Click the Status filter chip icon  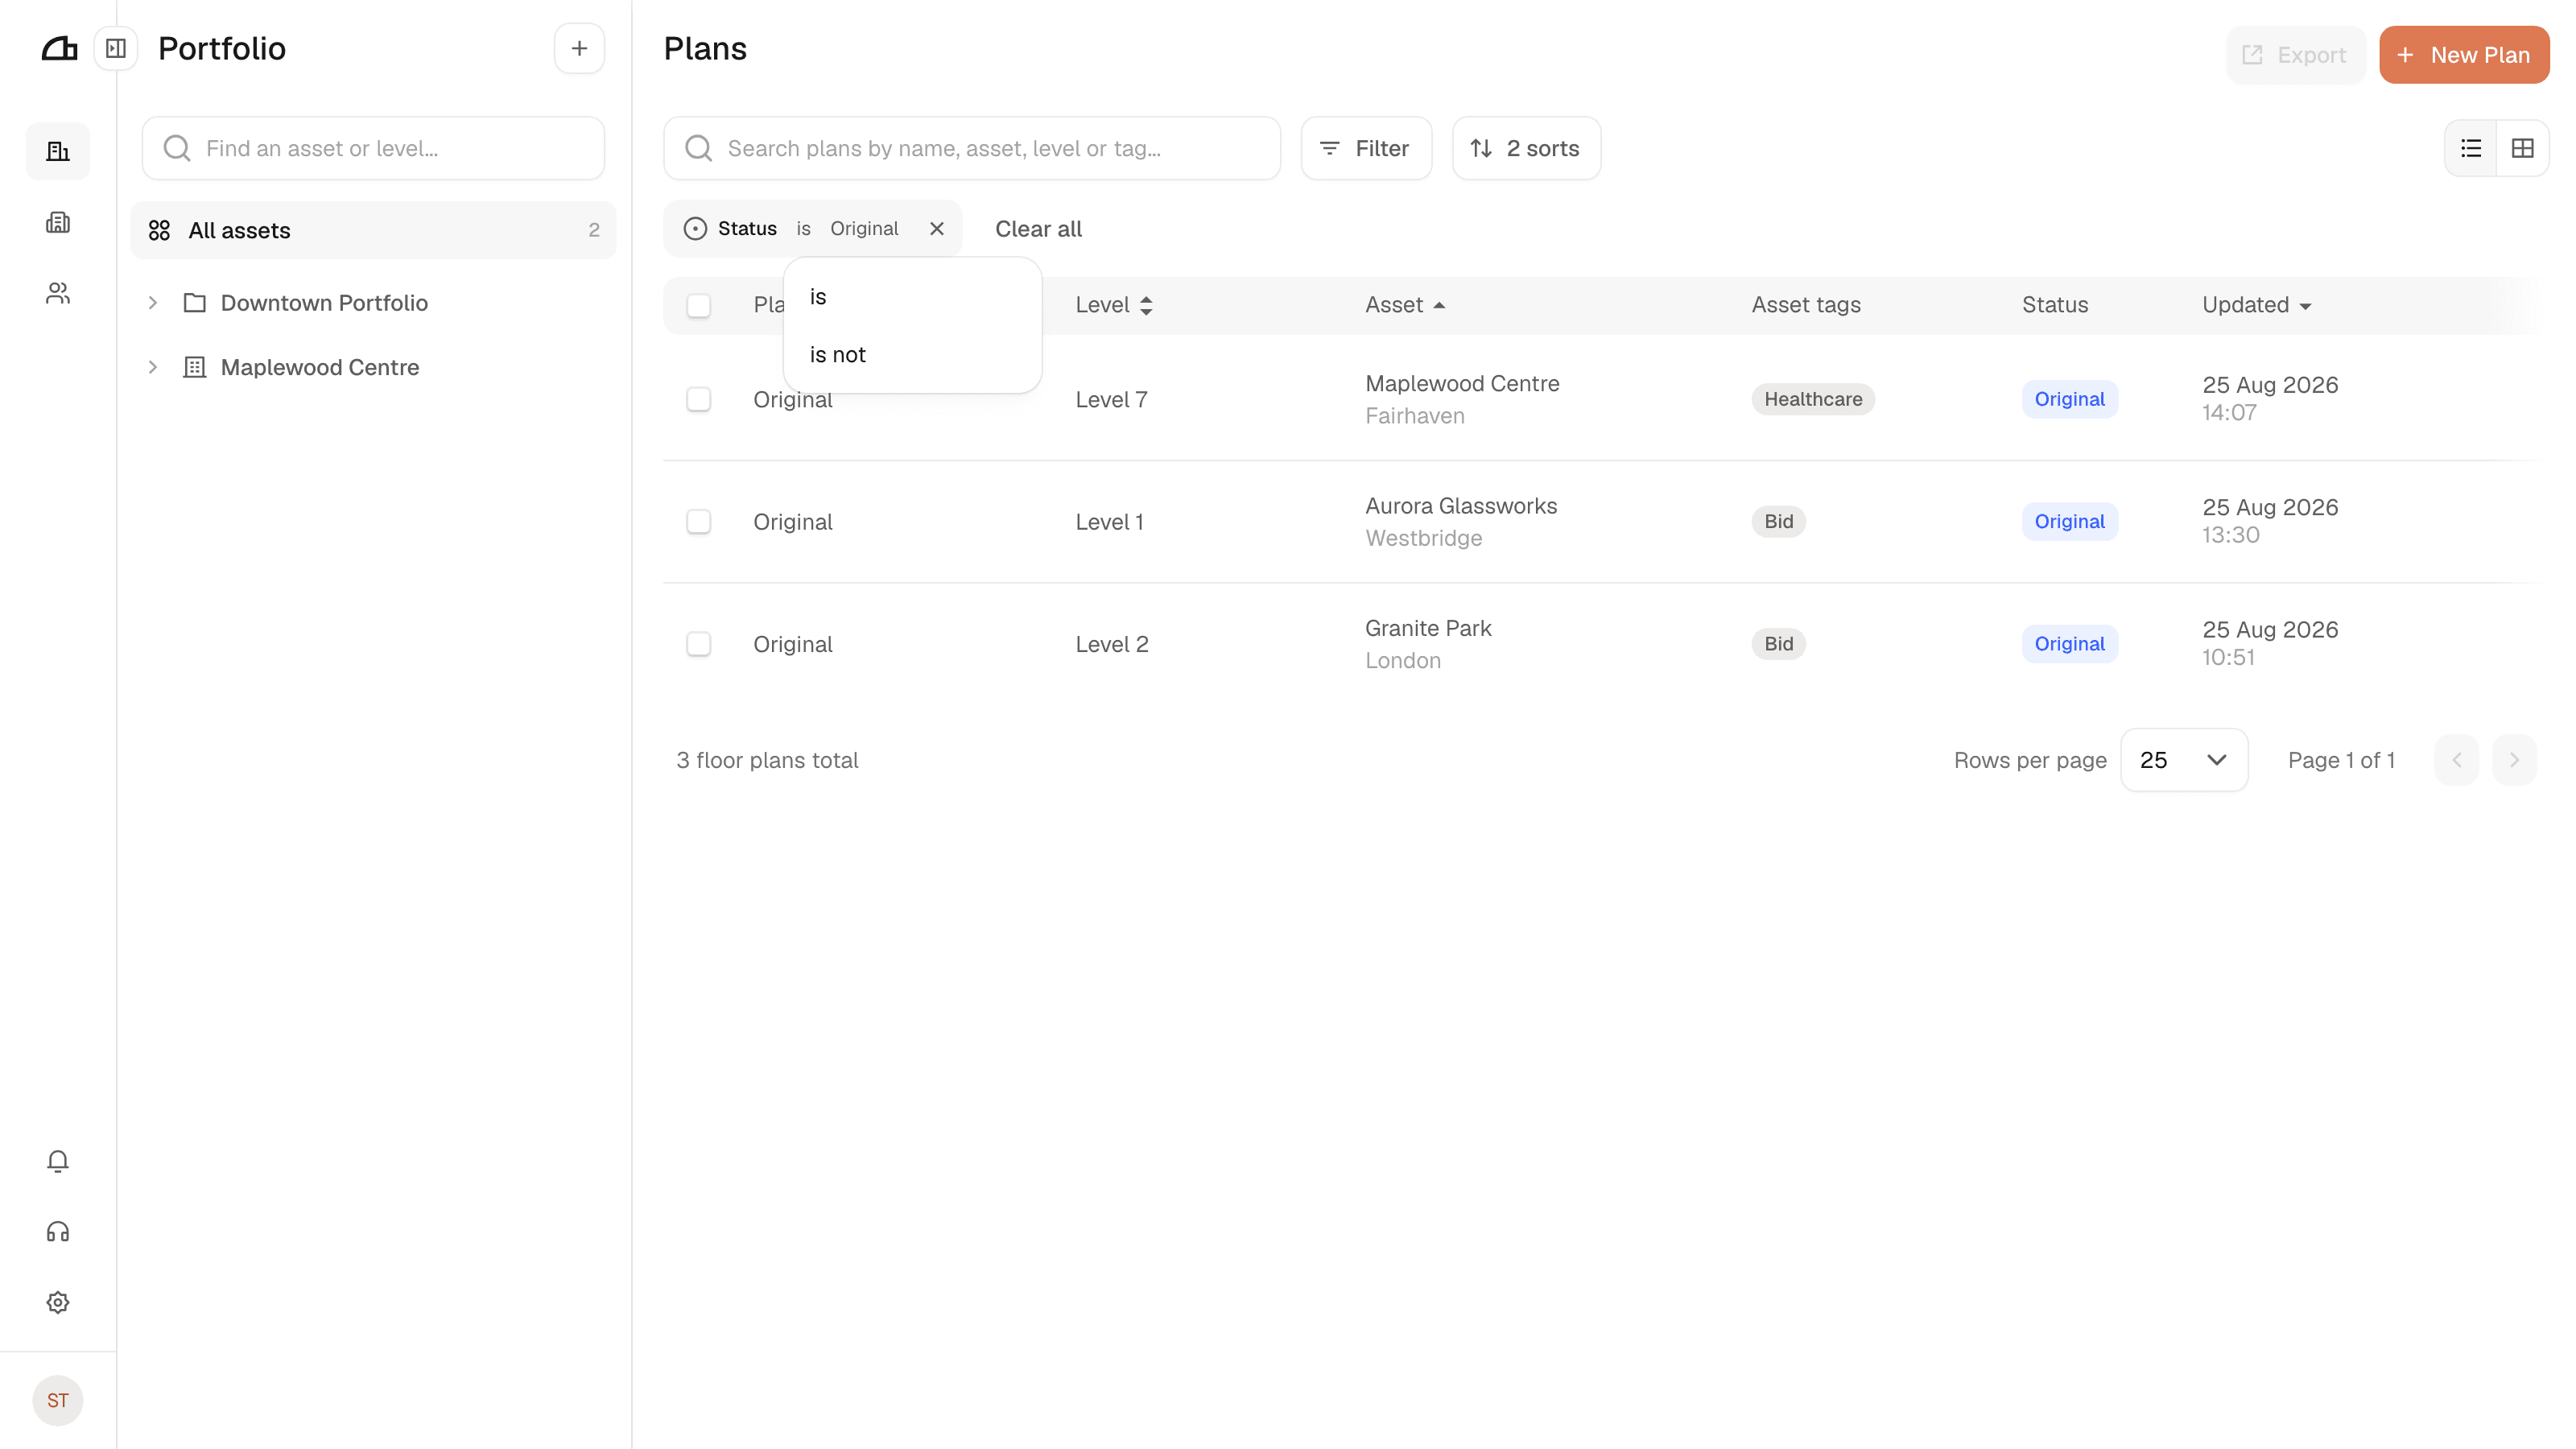[695, 229]
